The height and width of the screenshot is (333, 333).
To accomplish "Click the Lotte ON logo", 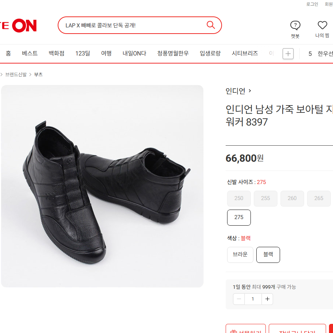I will point(19,26).
